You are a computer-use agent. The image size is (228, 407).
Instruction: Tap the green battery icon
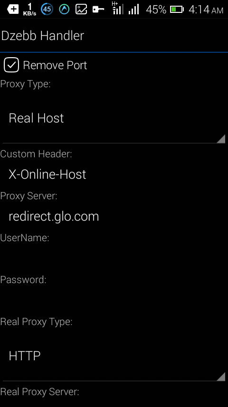(x=177, y=10)
